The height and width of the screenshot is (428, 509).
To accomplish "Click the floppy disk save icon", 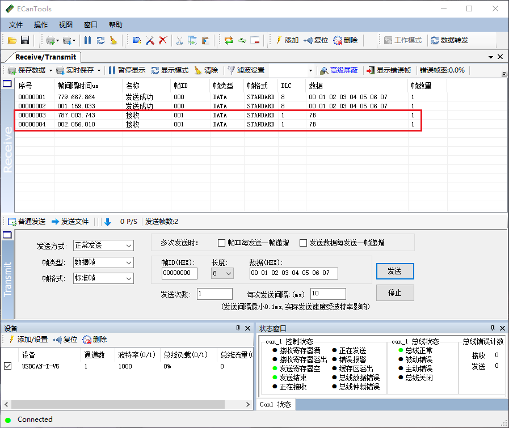I will pyautogui.click(x=25, y=40).
